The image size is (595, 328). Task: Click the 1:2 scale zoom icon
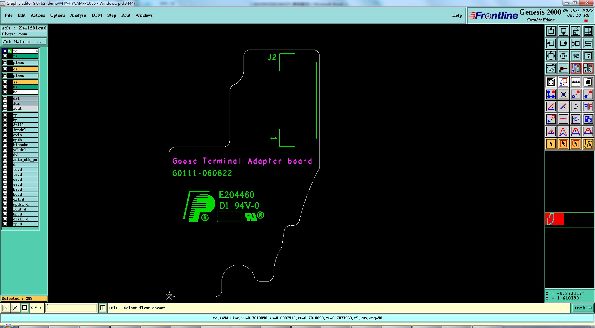pos(576,56)
